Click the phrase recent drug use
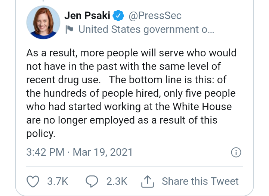The height and width of the screenshot is (196, 269). tap(64, 80)
